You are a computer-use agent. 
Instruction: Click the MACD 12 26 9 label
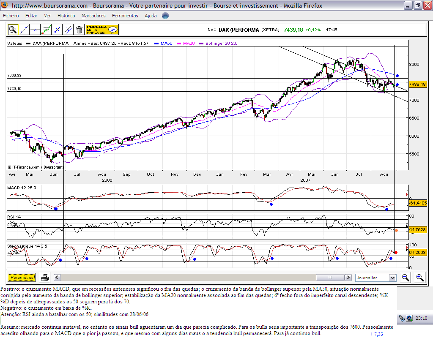[x=22, y=188]
